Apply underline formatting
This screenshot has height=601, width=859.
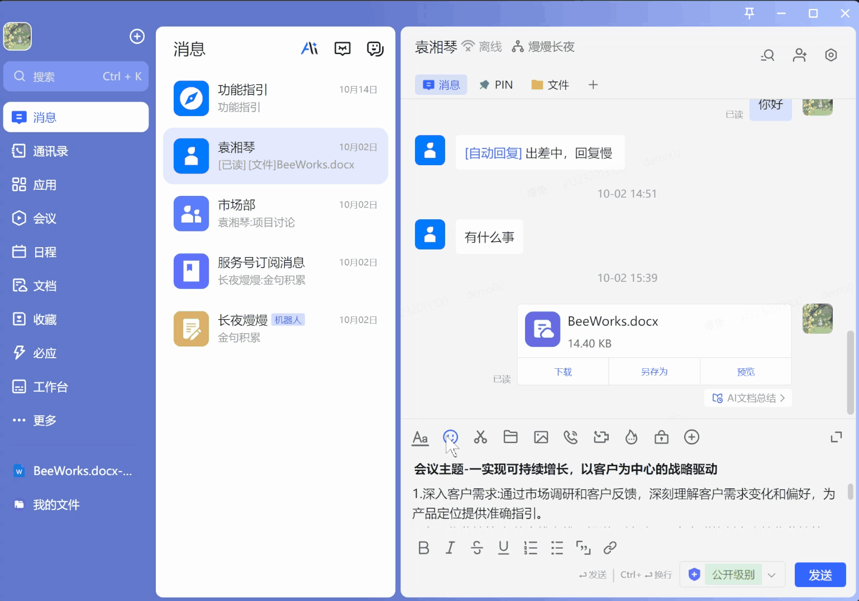[504, 548]
